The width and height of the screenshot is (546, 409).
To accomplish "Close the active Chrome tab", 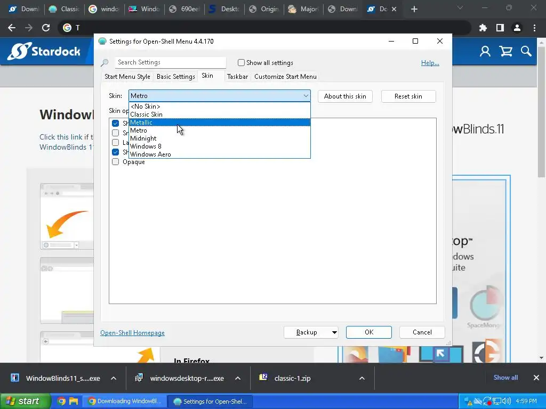I will 394,10.
